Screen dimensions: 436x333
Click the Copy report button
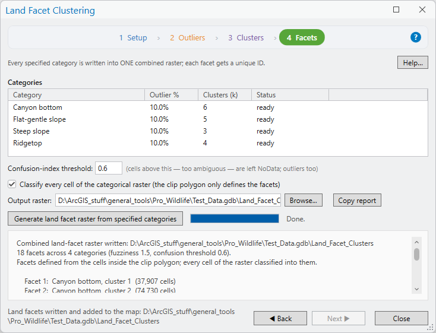357,201
